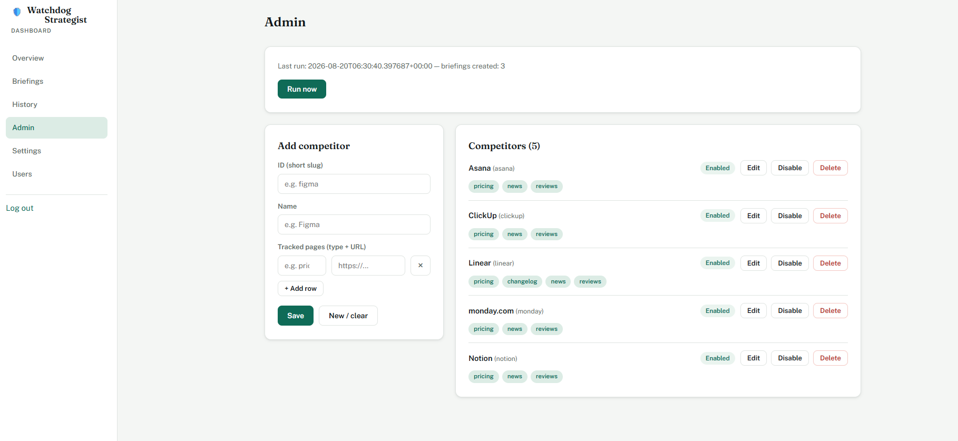Disable the Asana competitor

click(790, 168)
